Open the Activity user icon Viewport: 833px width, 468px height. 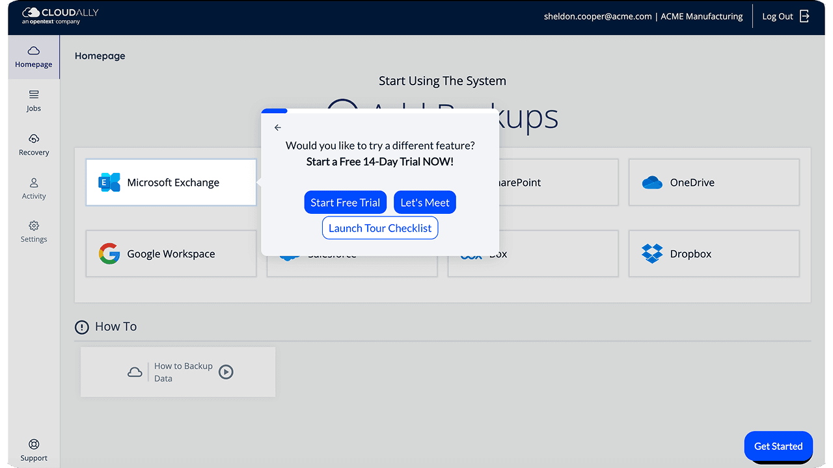34,183
